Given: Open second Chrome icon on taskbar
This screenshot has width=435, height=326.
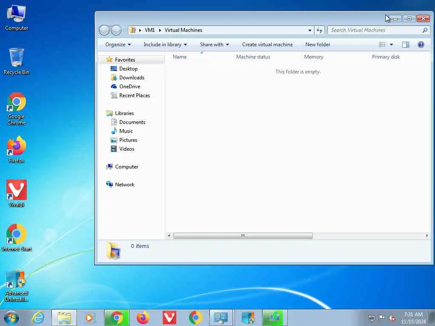Looking at the screenshot, I should [195, 318].
